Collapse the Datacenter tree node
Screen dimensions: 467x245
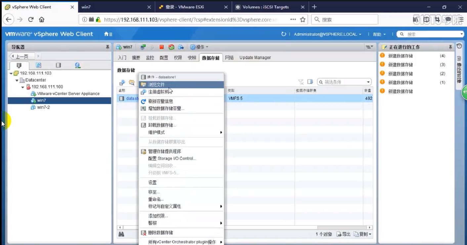17,80
